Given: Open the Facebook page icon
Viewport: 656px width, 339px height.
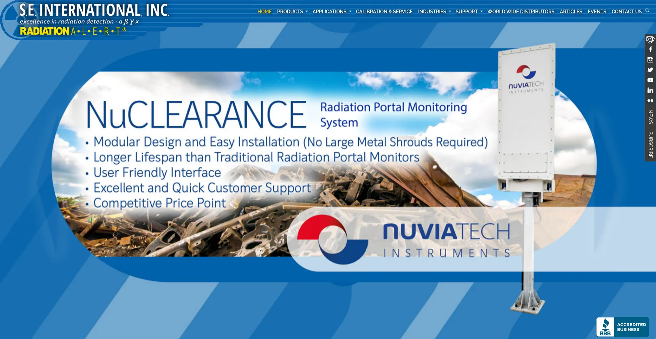Looking at the screenshot, I should point(650,50).
